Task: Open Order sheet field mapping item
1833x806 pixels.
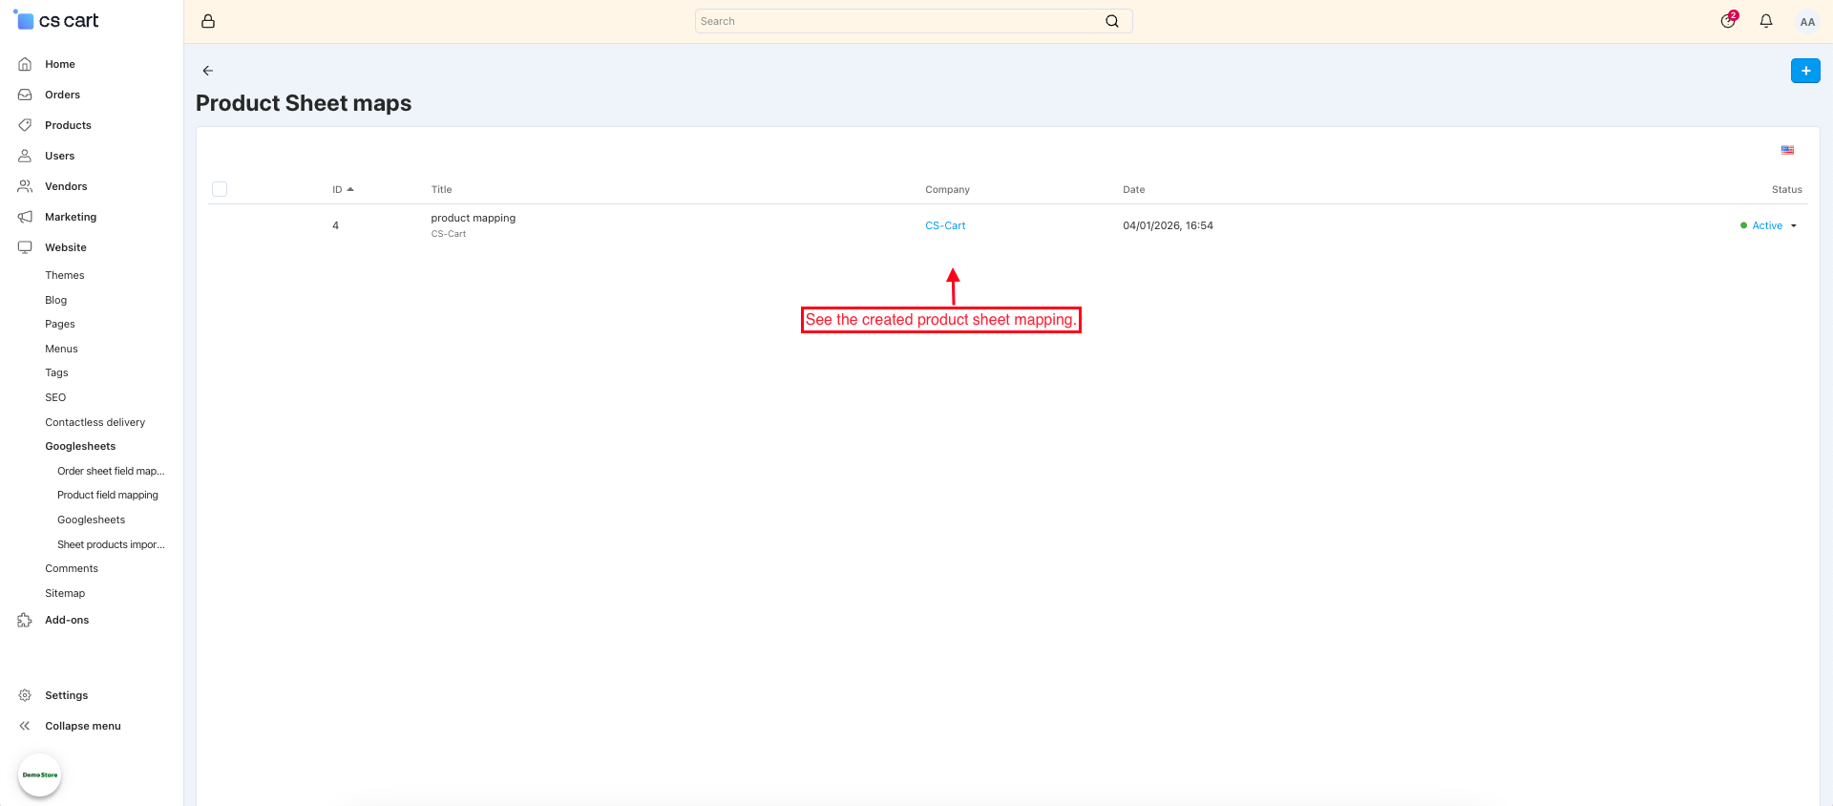Action: (111, 471)
